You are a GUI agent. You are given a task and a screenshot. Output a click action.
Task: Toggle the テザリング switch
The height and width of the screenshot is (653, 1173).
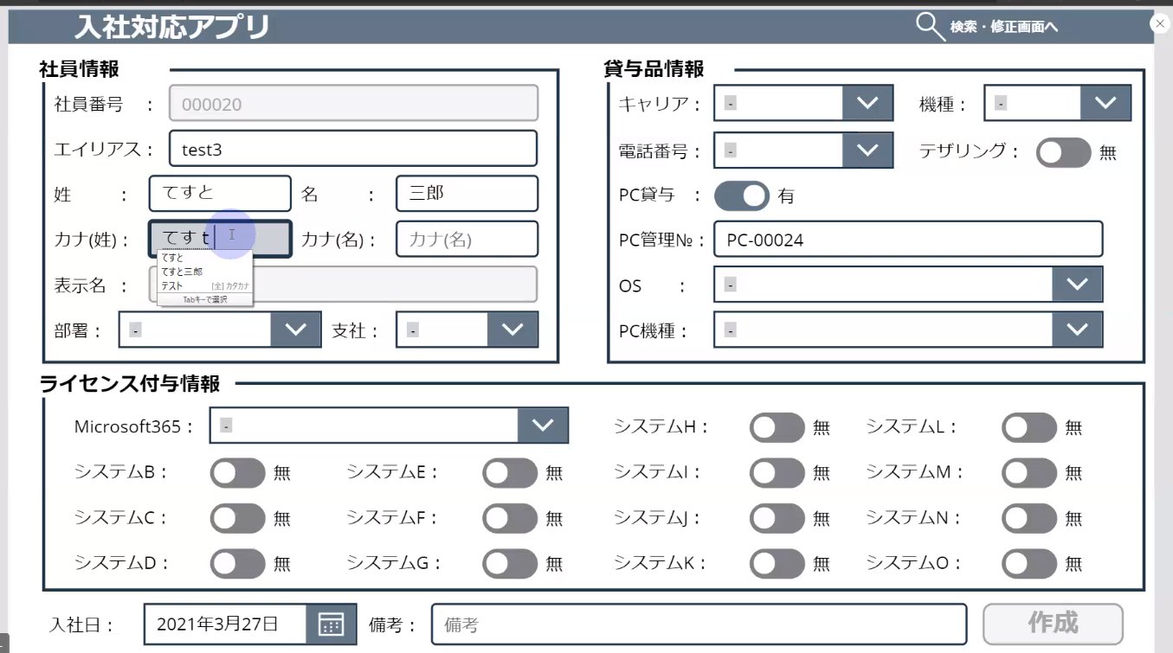[1064, 152]
